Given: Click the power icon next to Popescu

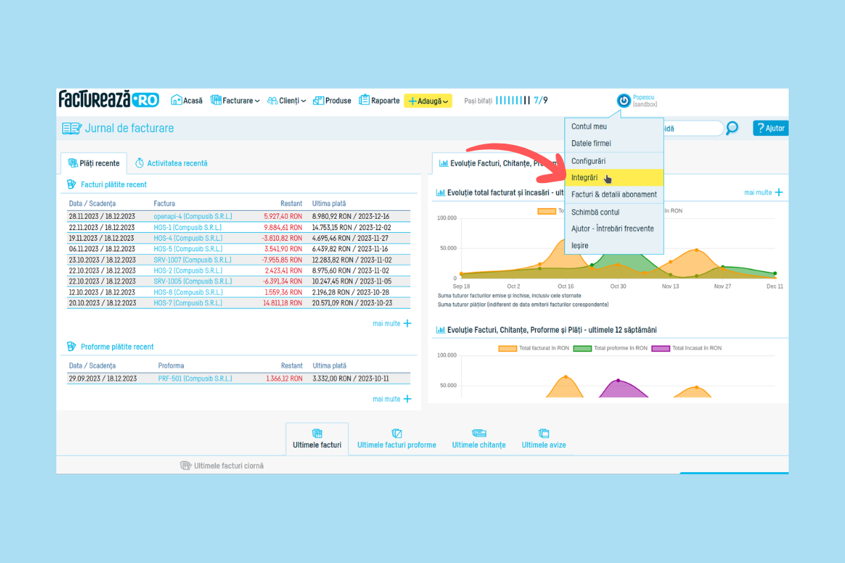Looking at the screenshot, I should point(623,101).
